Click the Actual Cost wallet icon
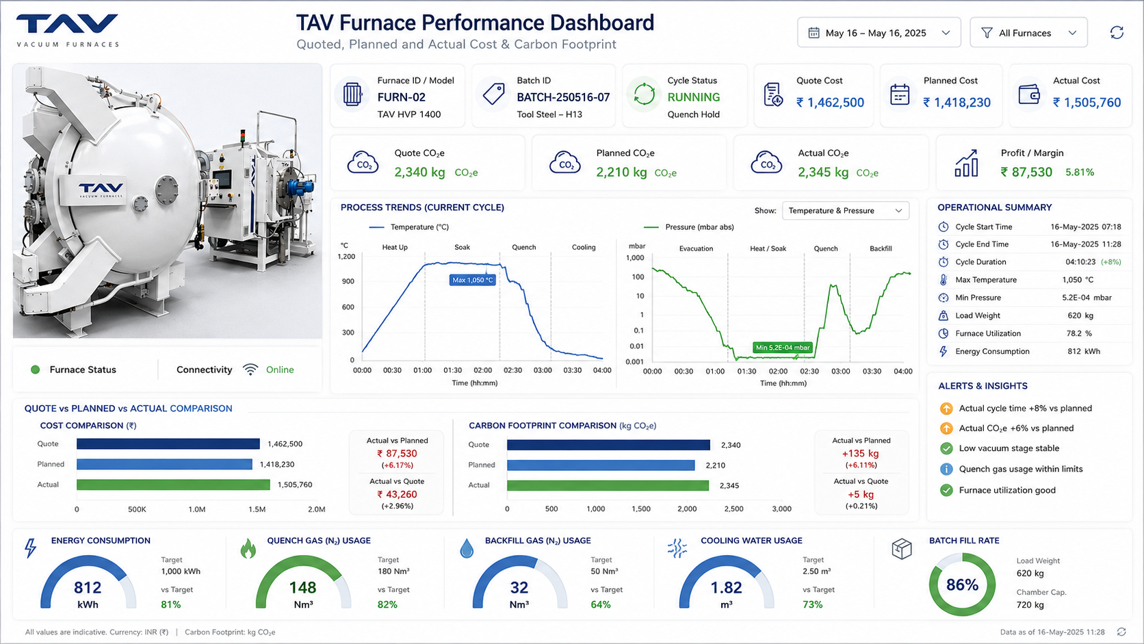 pyautogui.click(x=1029, y=95)
